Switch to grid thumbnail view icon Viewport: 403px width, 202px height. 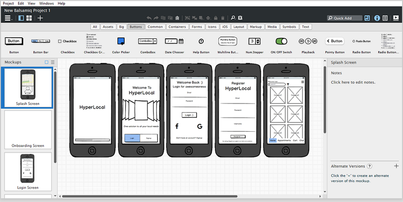pos(29,18)
